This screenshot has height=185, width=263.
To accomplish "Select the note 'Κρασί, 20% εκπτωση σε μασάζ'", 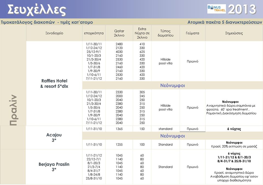I will pyautogui.click(x=234, y=146).
